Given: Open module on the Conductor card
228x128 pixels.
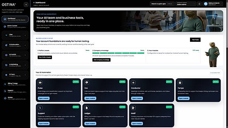Looking at the screenshot, I should (x=137, y=98).
